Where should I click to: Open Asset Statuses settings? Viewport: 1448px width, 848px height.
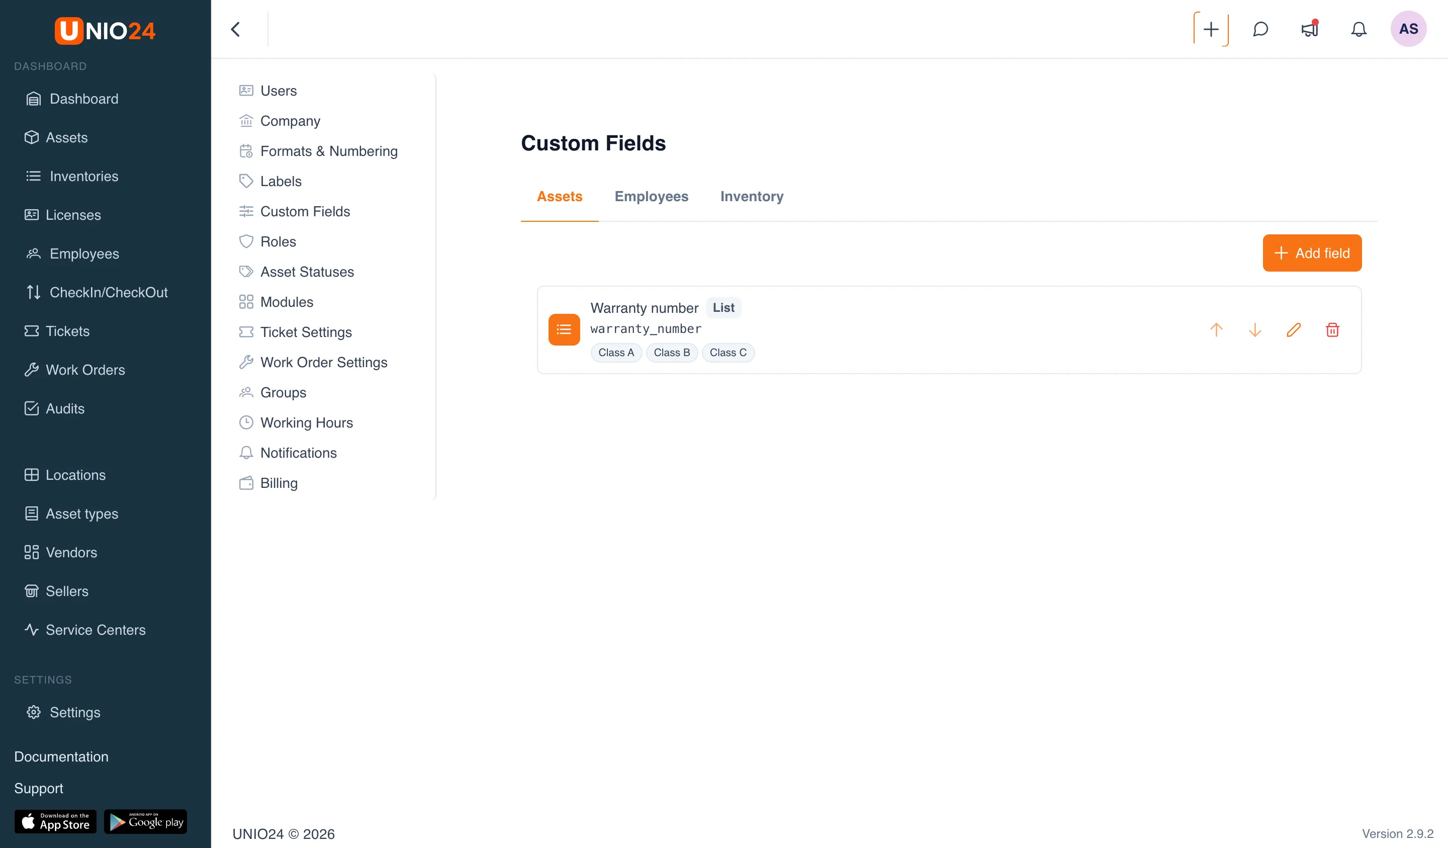(x=296, y=272)
